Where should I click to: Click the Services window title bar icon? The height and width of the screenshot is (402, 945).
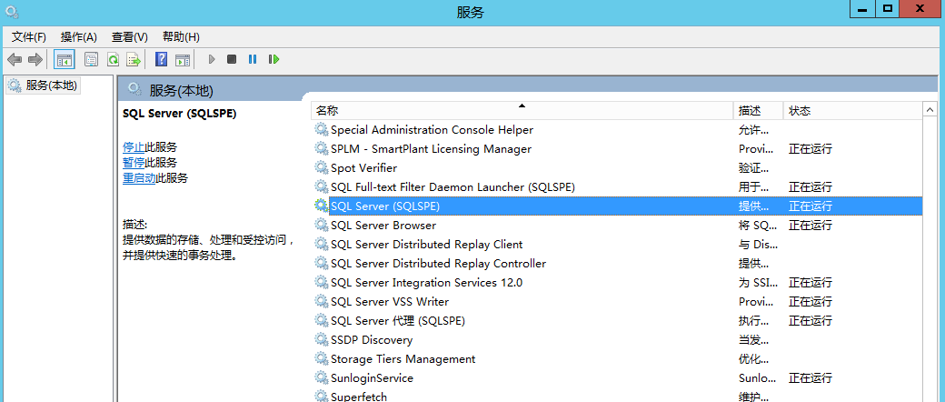12,12
